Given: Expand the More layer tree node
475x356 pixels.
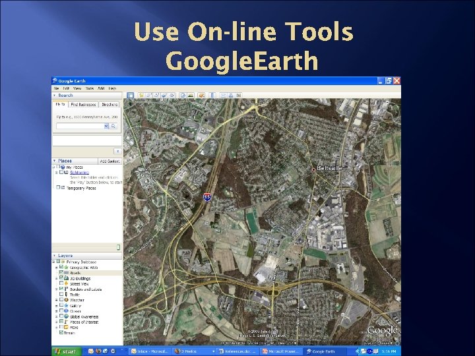Looking at the screenshot, I should pyautogui.click(x=56, y=328).
